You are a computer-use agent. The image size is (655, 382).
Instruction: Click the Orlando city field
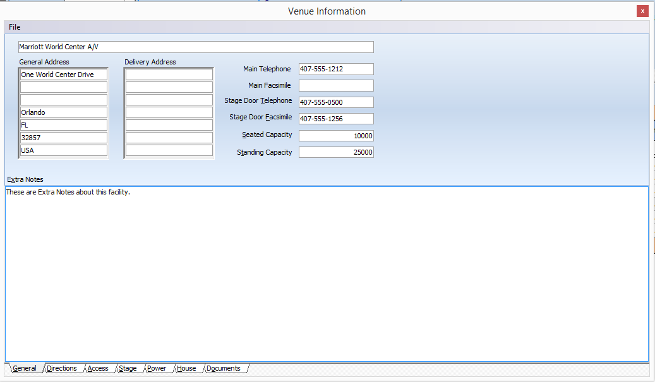click(x=63, y=112)
